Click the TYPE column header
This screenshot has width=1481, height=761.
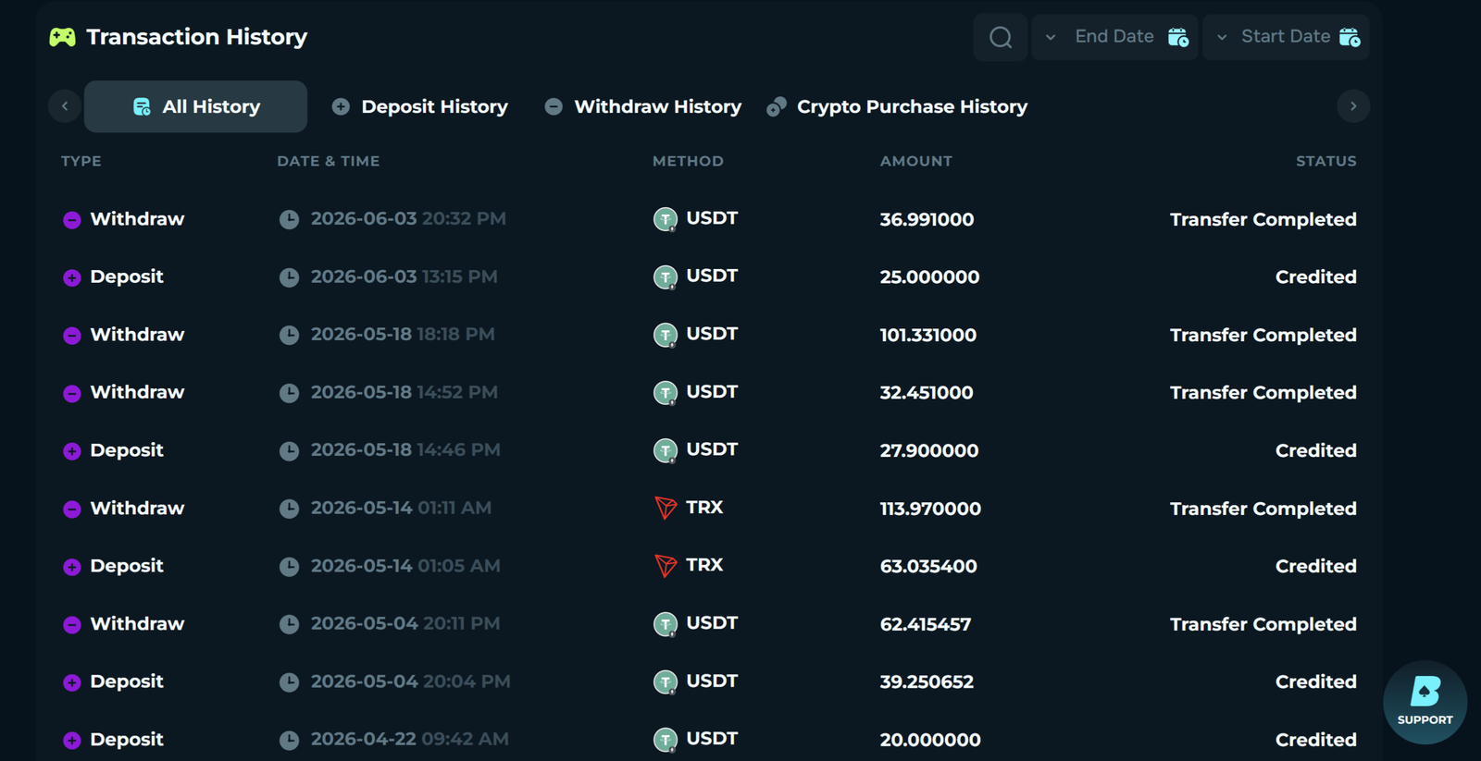[81, 161]
